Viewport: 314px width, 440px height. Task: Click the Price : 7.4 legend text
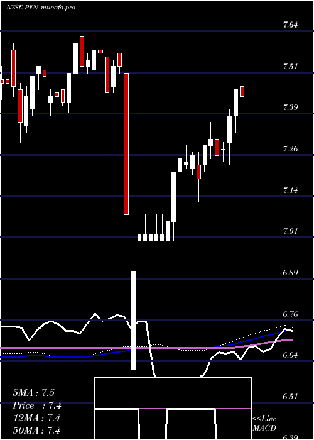pyautogui.click(x=37, y=405)
